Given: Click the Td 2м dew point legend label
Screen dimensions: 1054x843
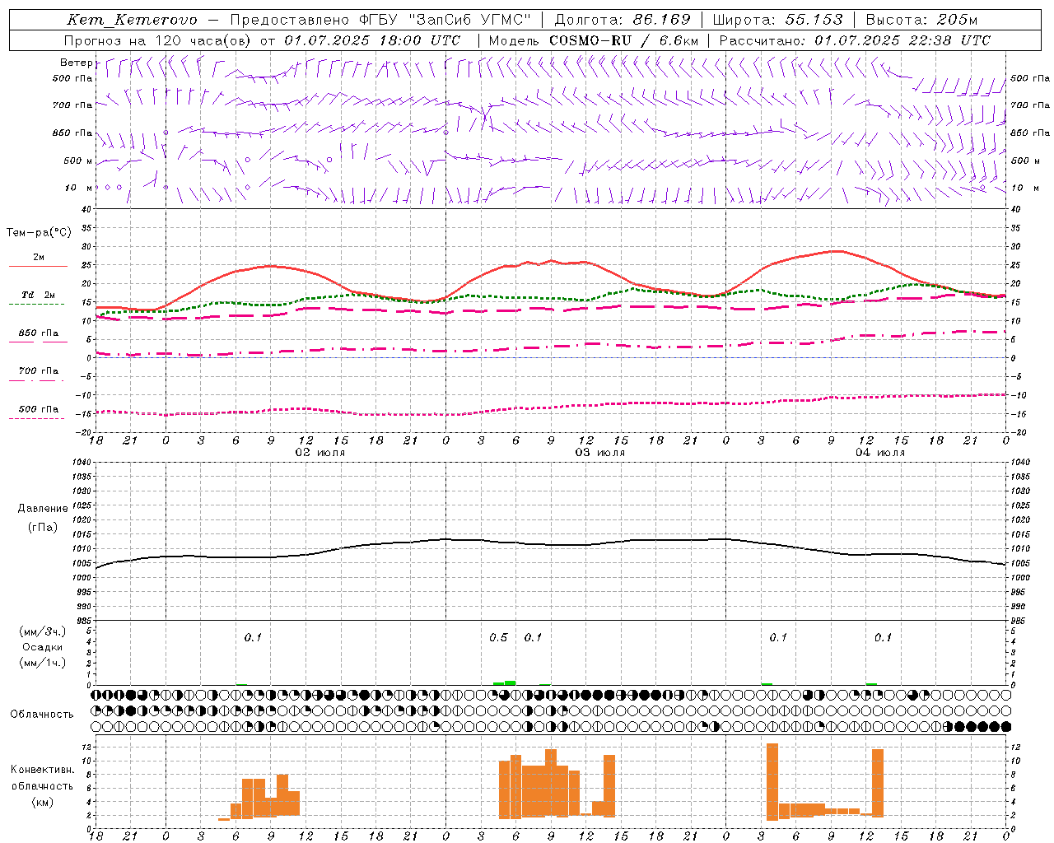Looking at the screenshot, I should pos(39,295).
